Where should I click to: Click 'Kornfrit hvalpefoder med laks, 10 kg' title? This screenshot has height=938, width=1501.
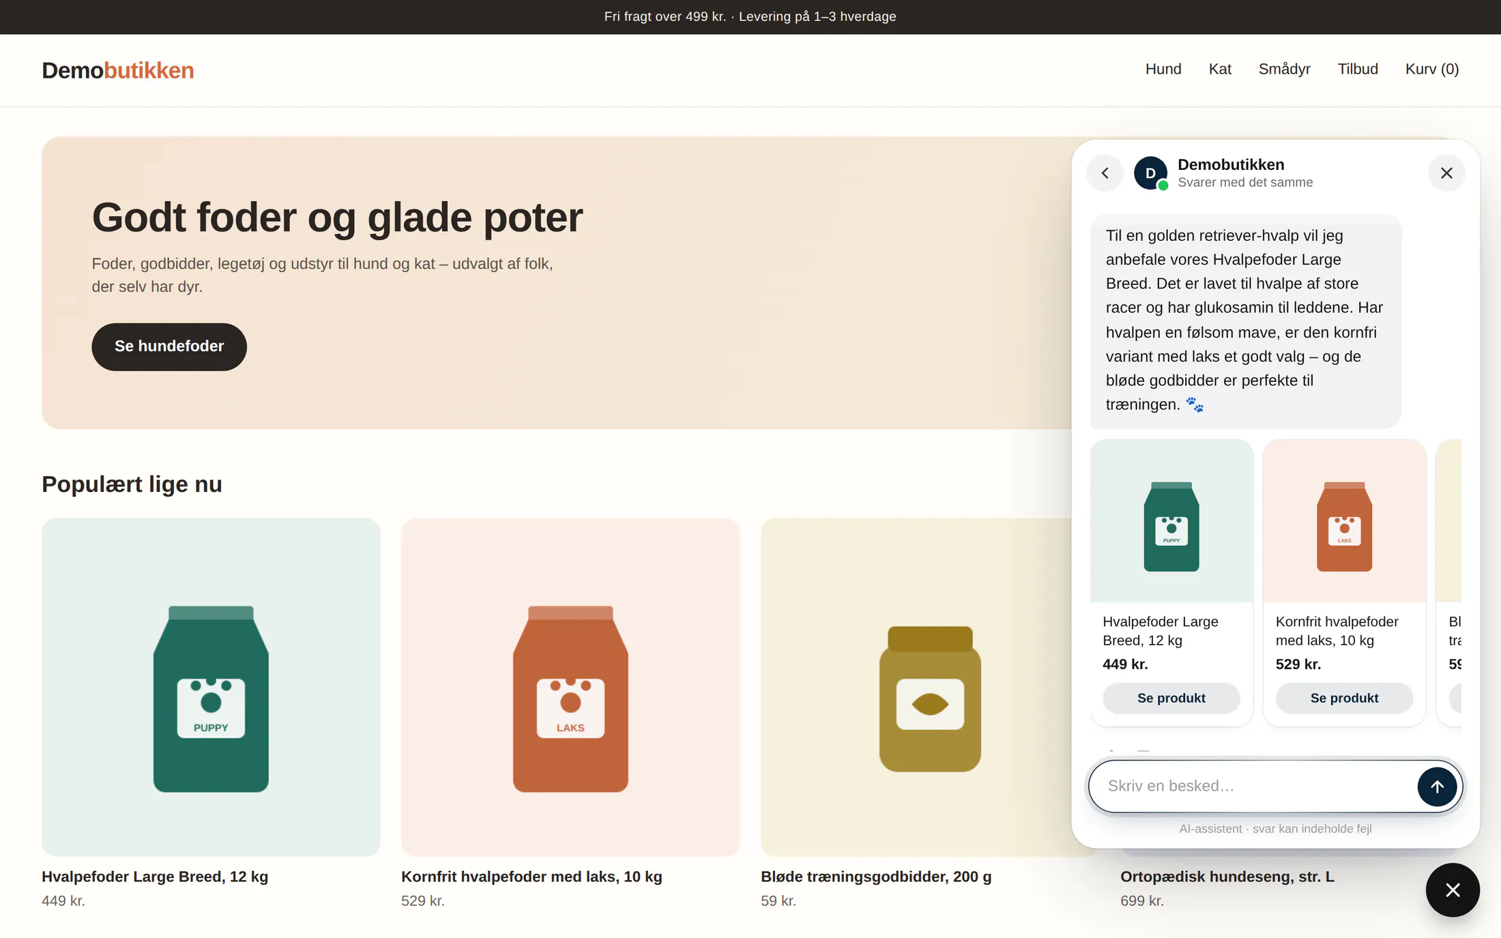click(531, 877)
